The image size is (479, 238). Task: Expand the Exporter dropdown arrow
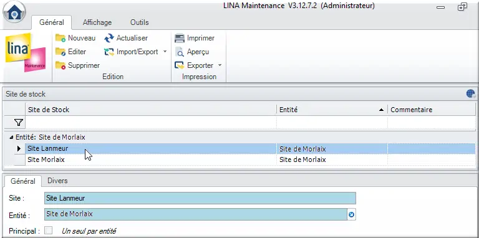coord(220,65)
